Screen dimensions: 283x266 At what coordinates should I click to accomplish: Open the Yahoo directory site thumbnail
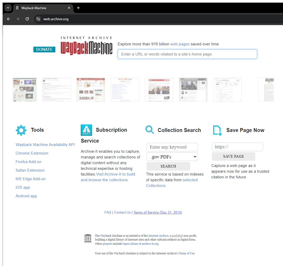point(125,90)
